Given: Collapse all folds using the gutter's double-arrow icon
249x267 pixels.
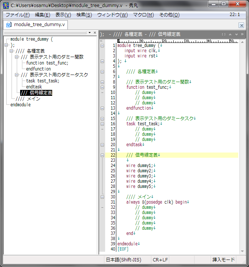Looking at the screenshot, I should [x=102, y=41].
